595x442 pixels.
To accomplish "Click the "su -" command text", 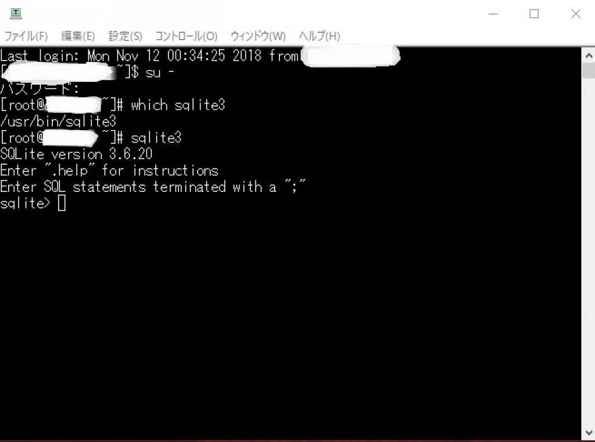I will (x=160, y=73).
